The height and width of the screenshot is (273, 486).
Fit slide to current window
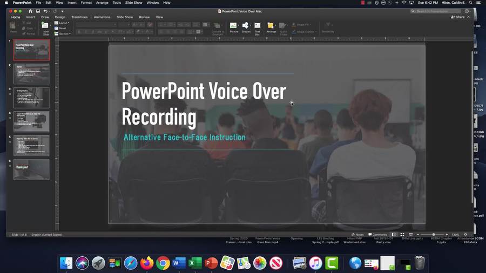pyautogui.click(x=465, y=235)
